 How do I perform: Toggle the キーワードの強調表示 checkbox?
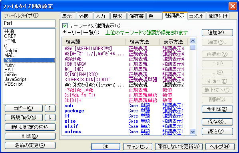pos(65,25)
